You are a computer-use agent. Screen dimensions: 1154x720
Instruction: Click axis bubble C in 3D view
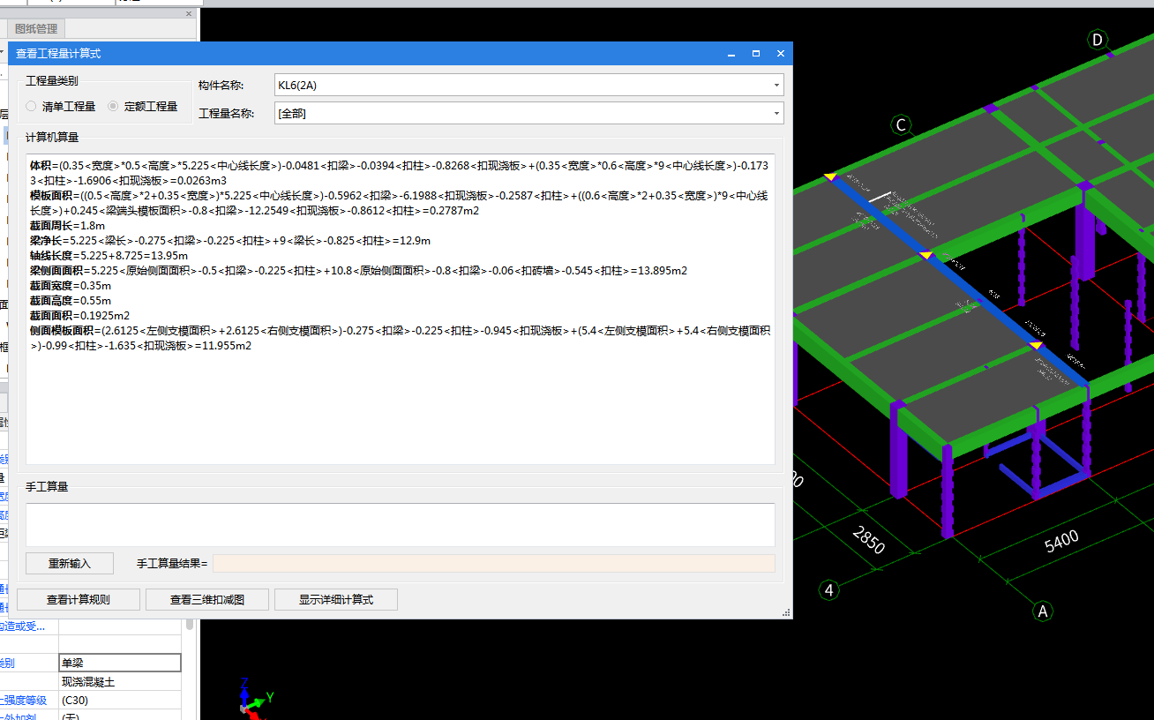click(901, 125)
